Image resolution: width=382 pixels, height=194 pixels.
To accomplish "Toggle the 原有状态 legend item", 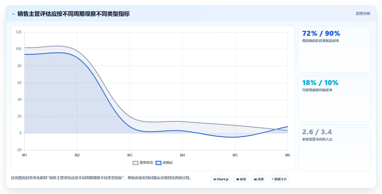I will 143,163.
